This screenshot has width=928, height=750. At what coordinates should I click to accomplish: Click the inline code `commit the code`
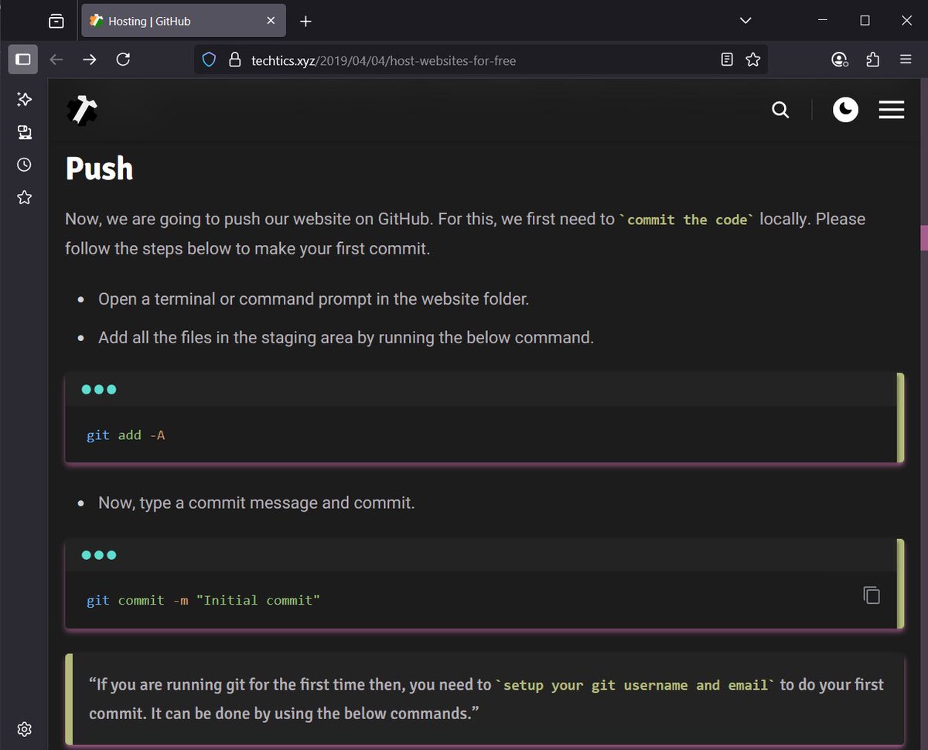tap(687, 220)
